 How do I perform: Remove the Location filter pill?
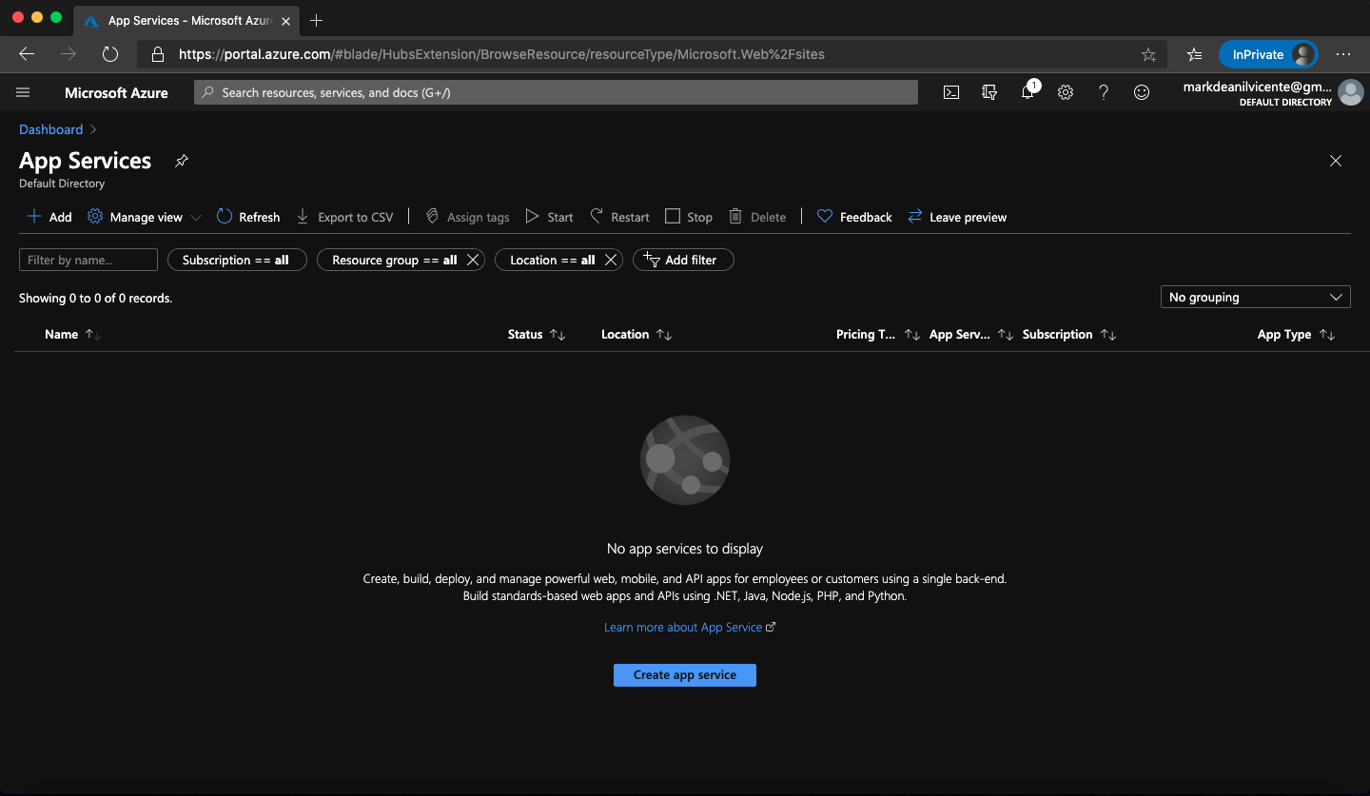[x=611, y=260]
